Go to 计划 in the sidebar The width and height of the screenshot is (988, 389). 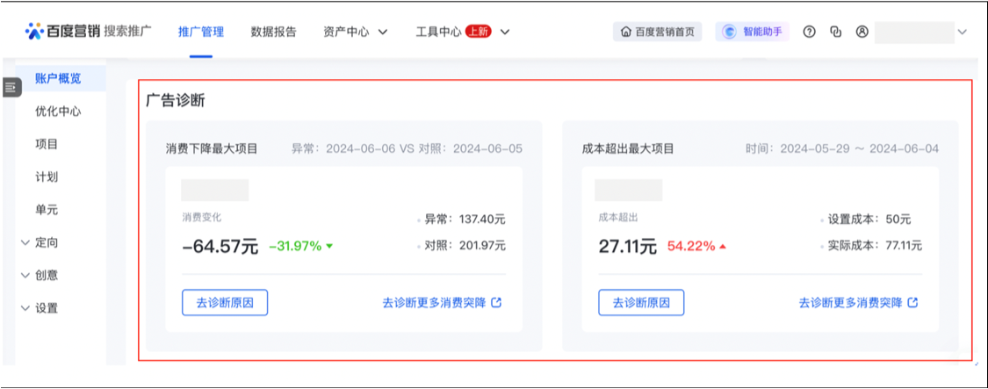coord(47,176)
